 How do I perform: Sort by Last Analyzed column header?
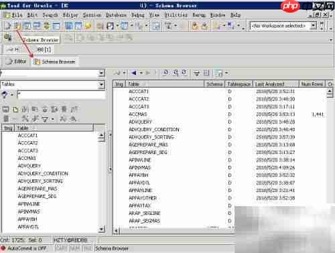[x=275, y=84]
